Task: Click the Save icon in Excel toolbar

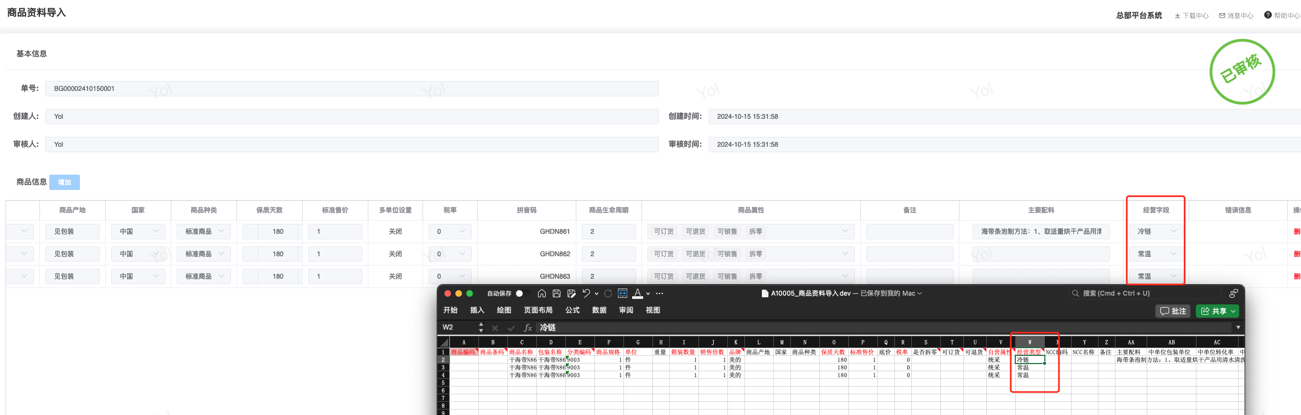Action: point(556,293)
